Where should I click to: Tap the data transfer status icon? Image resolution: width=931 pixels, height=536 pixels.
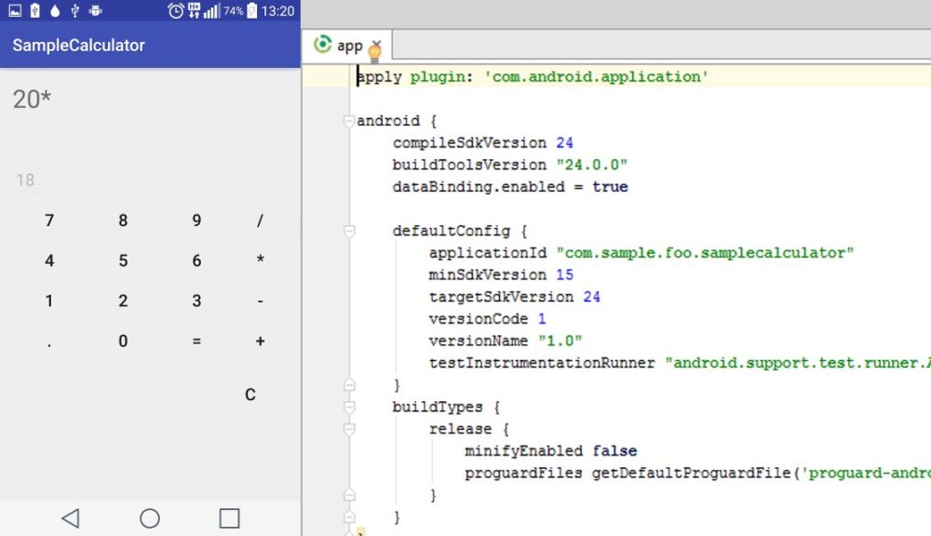click(x=194, y=10)
